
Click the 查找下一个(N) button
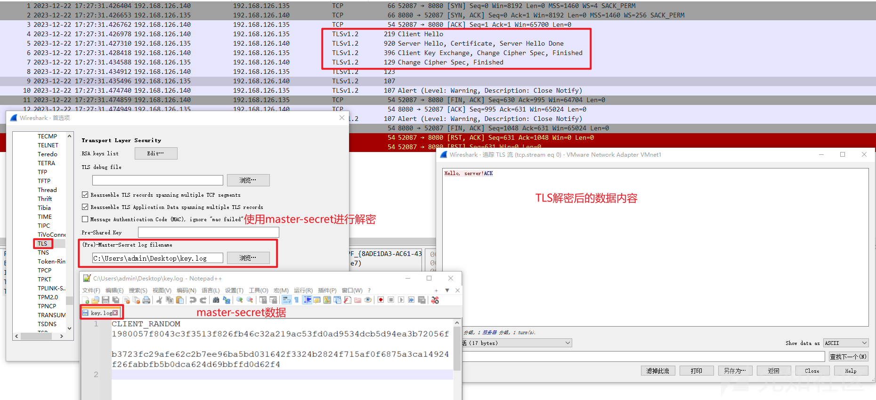(849, 357)
